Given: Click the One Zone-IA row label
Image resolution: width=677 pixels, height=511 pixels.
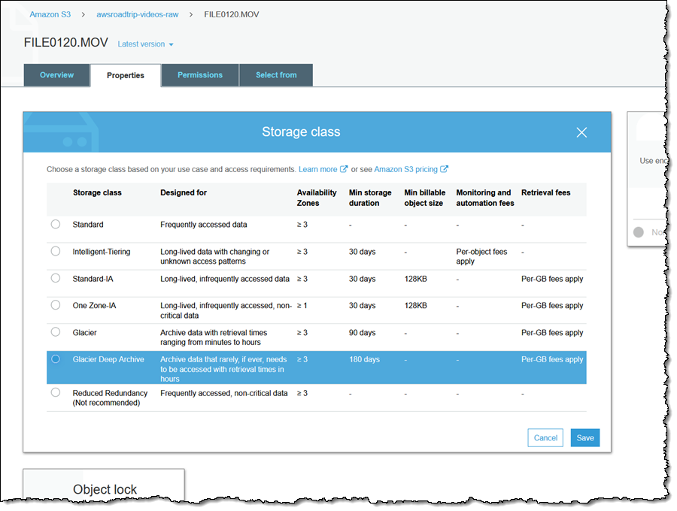Looking at the screenshot, I should [x=94, y=306].
